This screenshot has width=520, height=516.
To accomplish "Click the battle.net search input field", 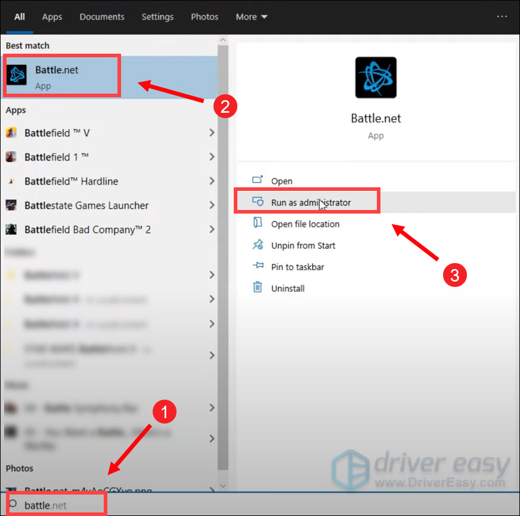I will (55, 503).
